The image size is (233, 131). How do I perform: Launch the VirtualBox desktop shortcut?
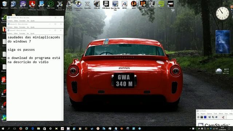tap(13, 5)
